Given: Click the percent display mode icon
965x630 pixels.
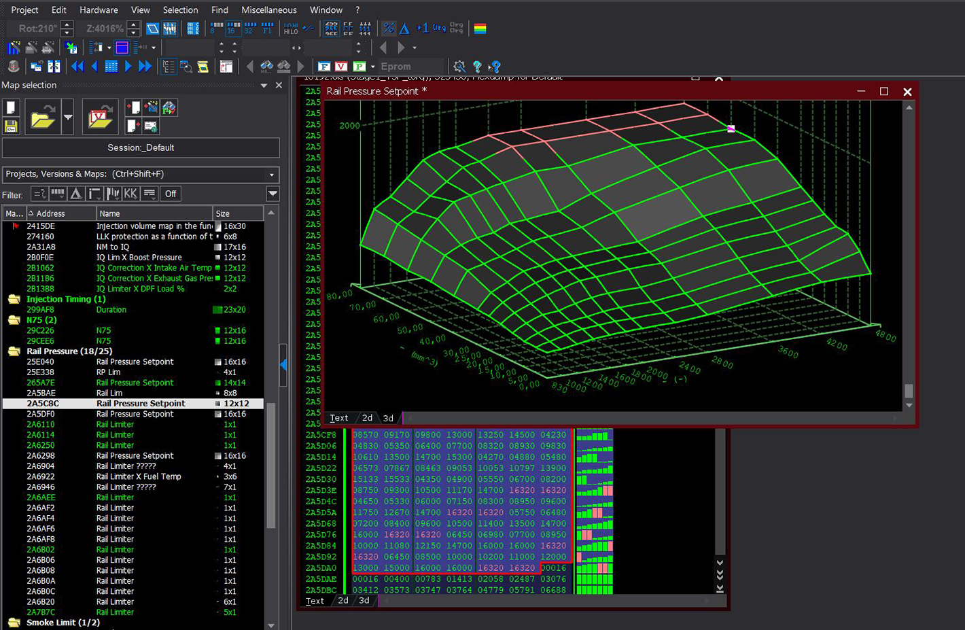Looking at the screenshot, I should 389,29.
